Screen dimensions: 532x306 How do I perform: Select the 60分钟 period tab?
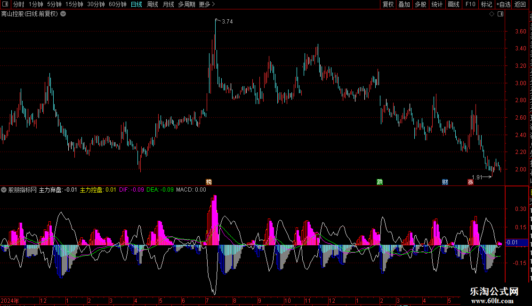point(118,4)
